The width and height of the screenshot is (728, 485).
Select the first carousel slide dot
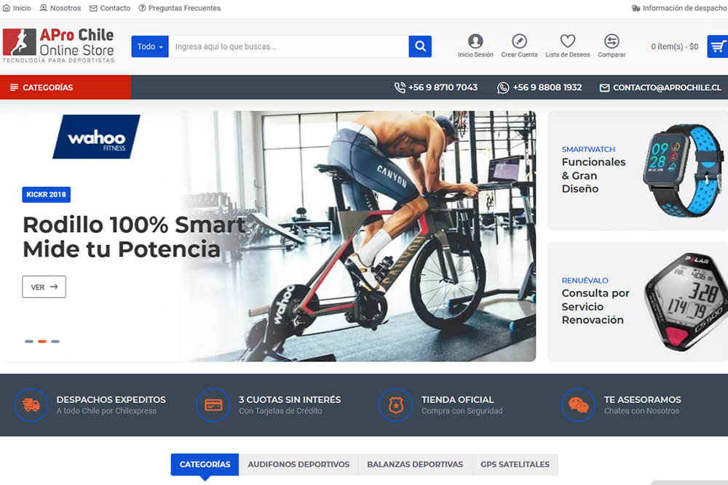[x=29, y=341]
